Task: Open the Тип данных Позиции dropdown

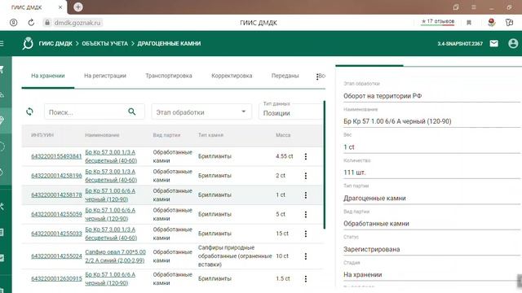Action: (290, 112)
